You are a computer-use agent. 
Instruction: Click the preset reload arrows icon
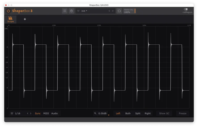click(119, 11)
